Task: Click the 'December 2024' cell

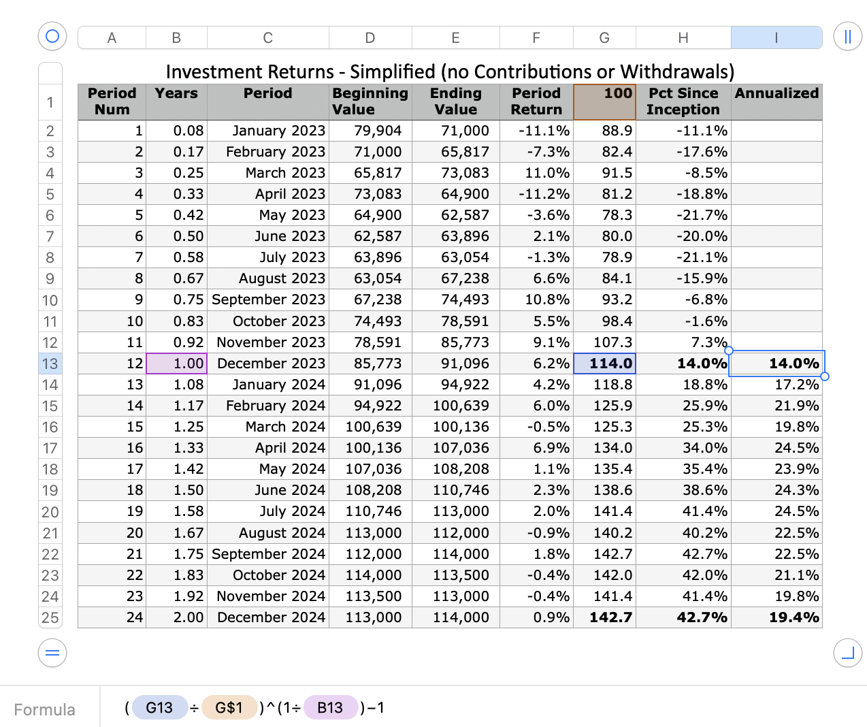Action: 268,617
